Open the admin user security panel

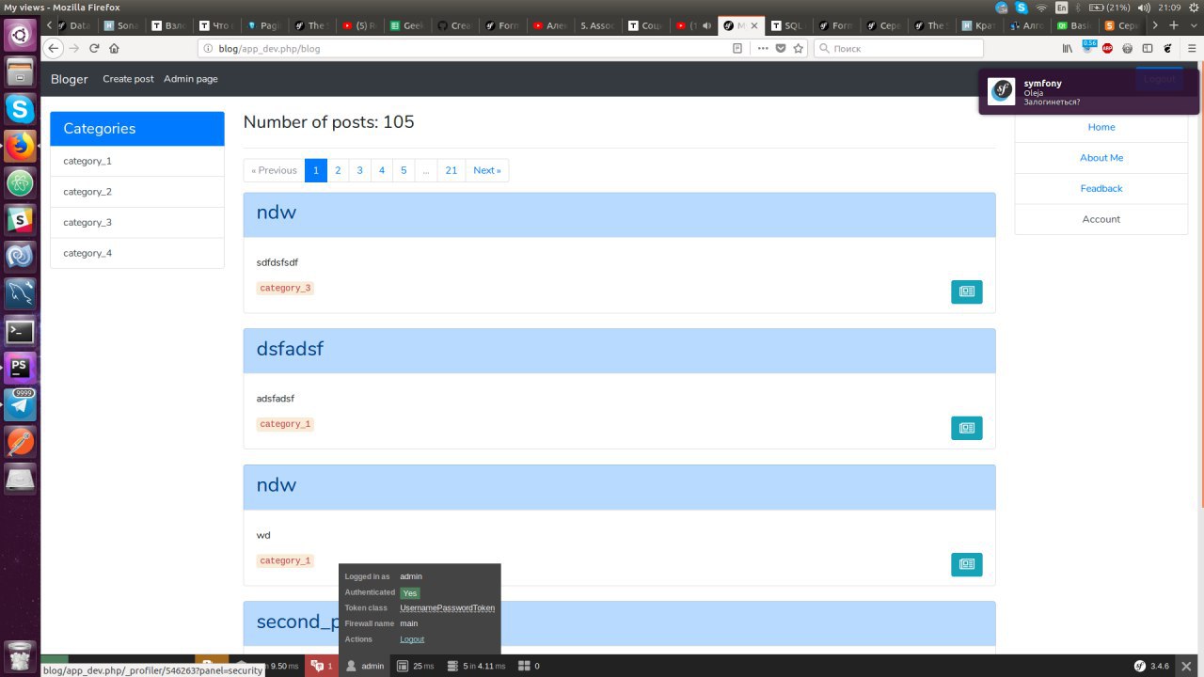[366, 666]
